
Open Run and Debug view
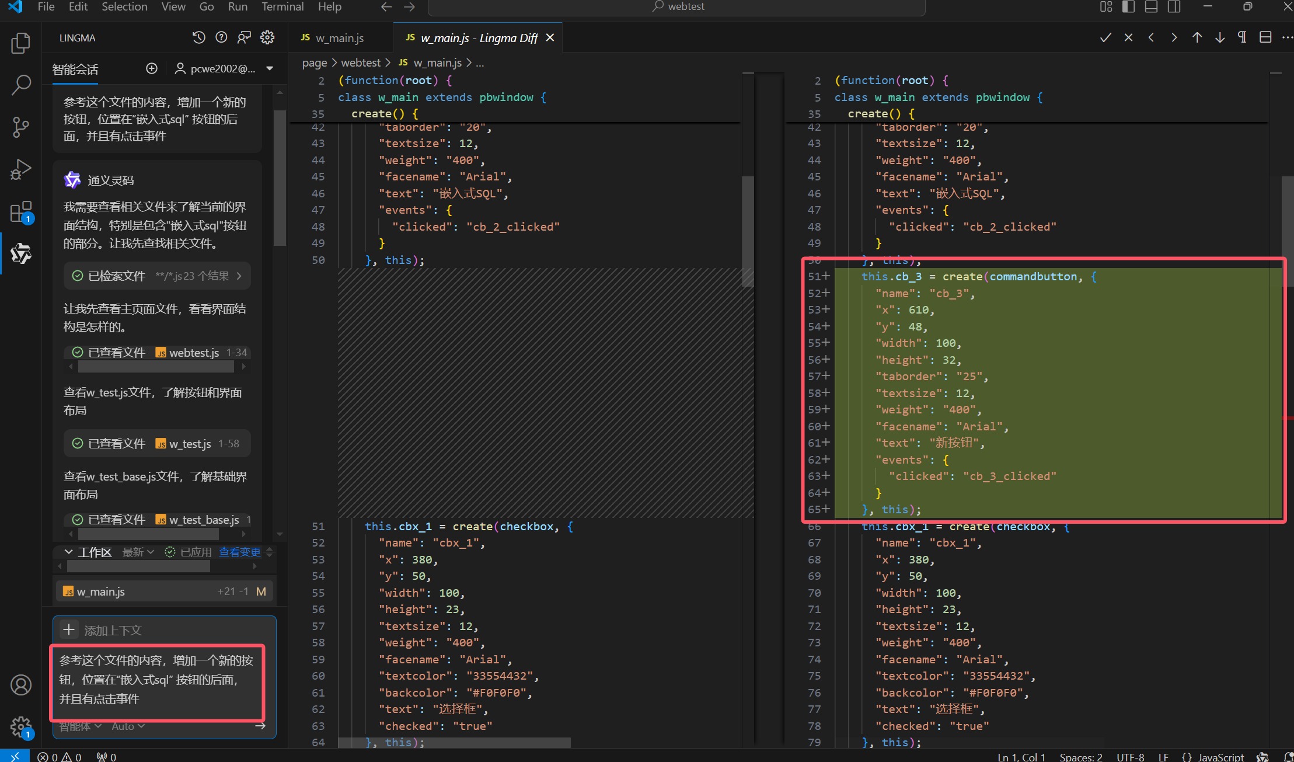pyautogui.click(x=21, y=169)
